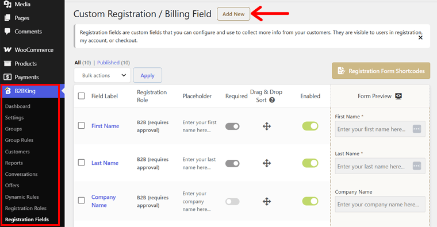Tick the First Name row checkbox

pyautogui.click(x=82, y=126)
